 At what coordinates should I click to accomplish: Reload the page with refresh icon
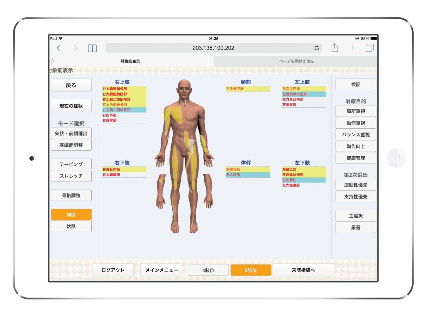[317, 48]
